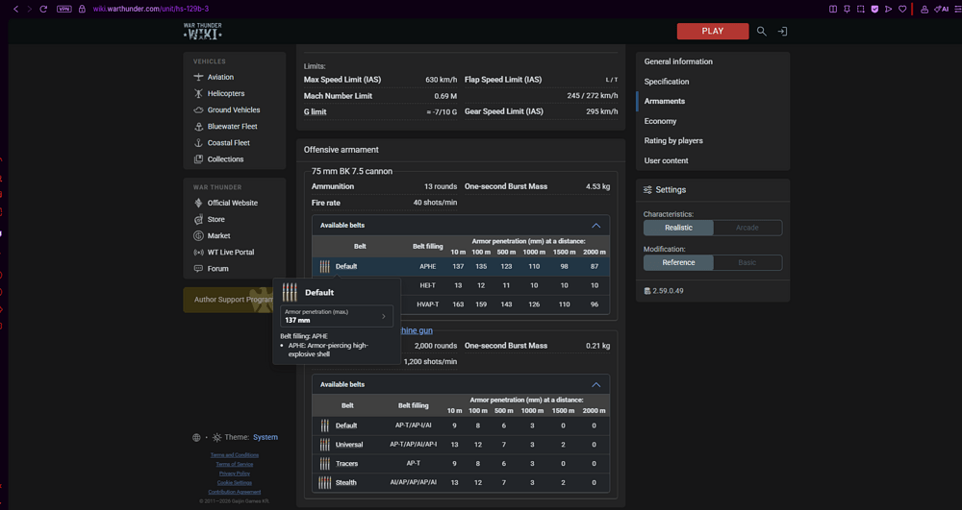Open Ground Vehicles in sidebar

click(x=234, y=110)
